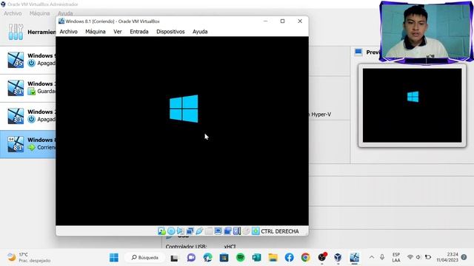Open the Dispositivos menu in the VM window
This screenshot has width=474, height=266.
(x=170, y=32)
